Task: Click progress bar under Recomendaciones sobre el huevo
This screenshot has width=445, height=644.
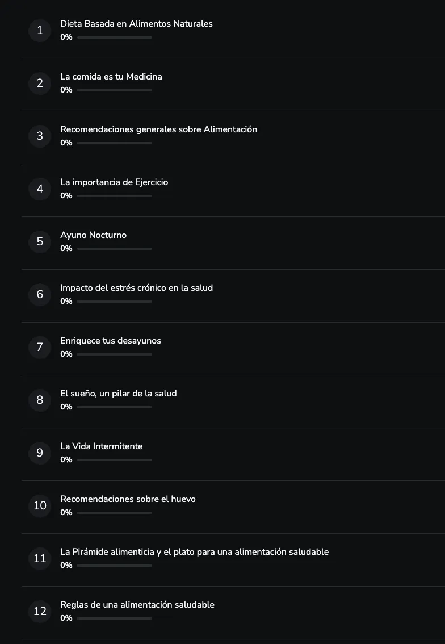Action: (115, 513)
